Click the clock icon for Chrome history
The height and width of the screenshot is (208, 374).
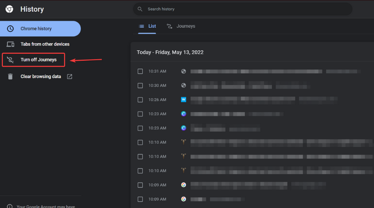coord(10,29)
